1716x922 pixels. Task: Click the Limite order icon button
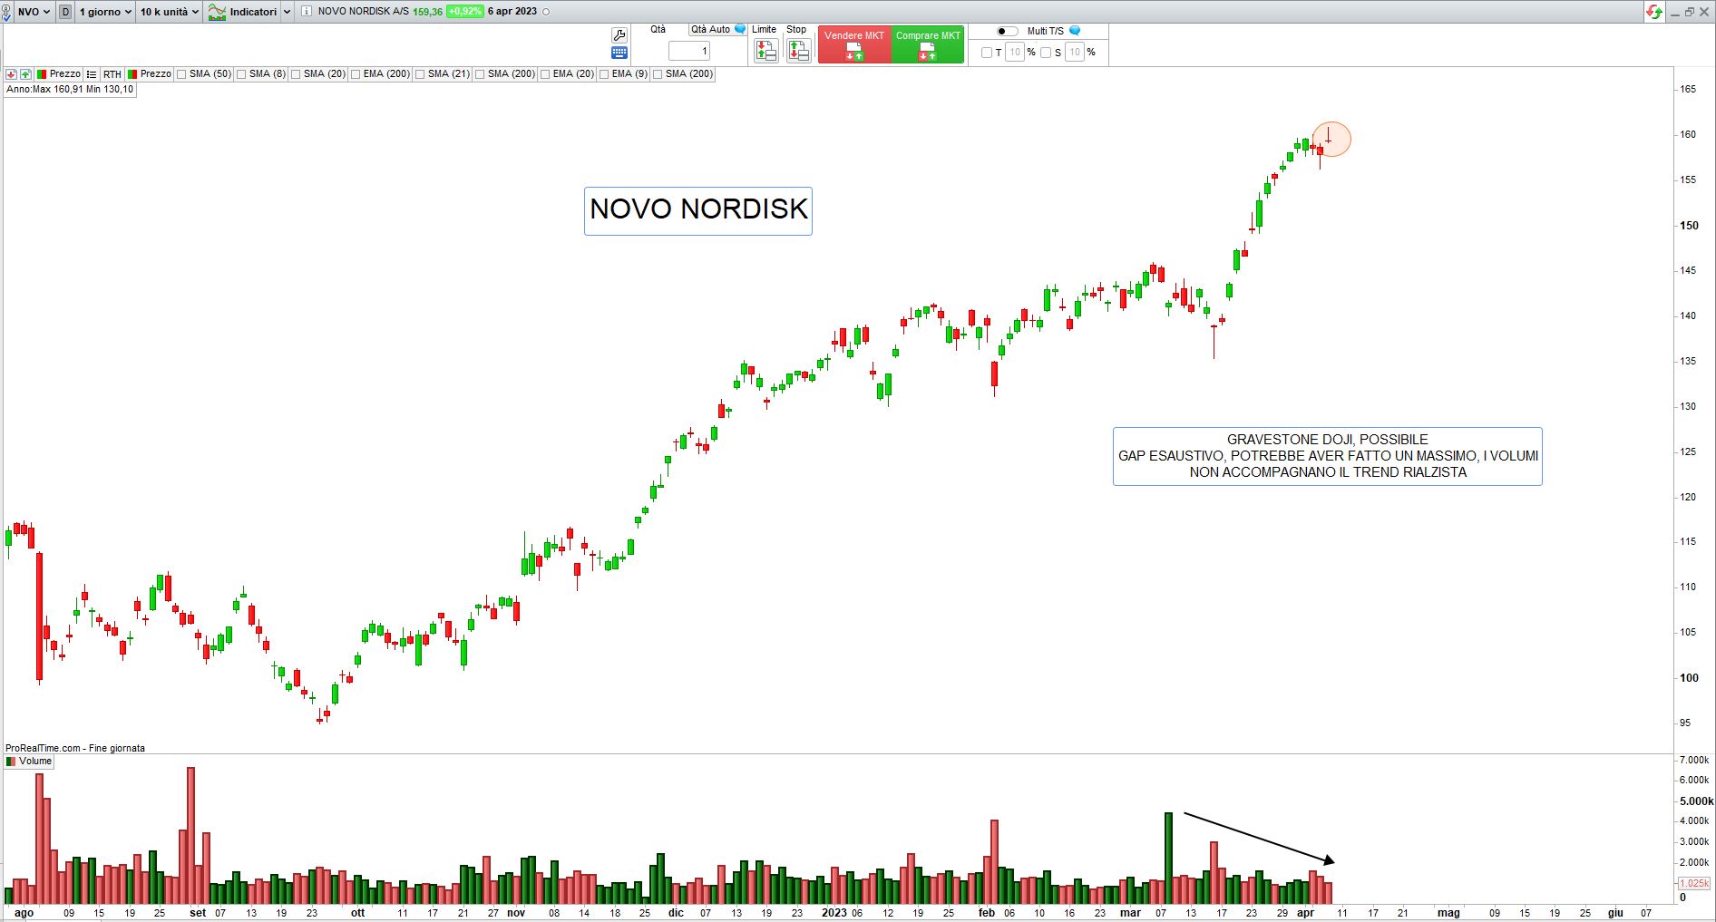tap(766, 51)
